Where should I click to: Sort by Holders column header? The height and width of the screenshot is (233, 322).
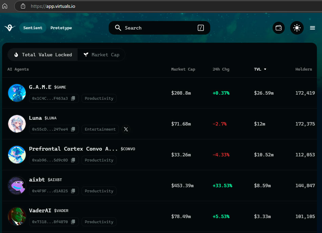[303, 69]
